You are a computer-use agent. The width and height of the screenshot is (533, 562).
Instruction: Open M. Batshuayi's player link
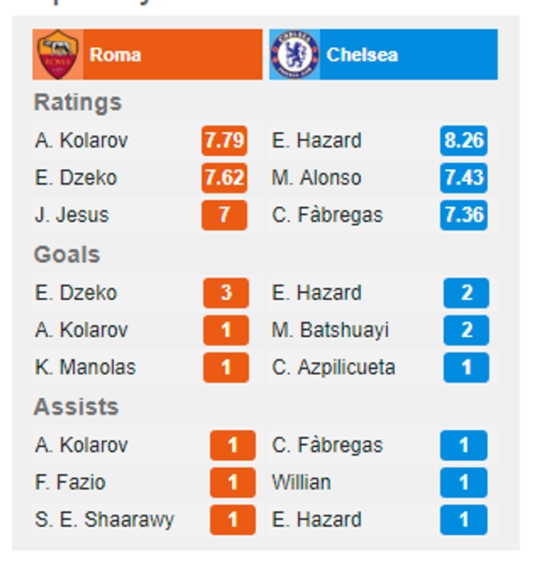tap(330, 330)
